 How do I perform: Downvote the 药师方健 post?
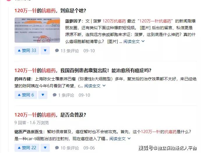[x=43, y=95]
